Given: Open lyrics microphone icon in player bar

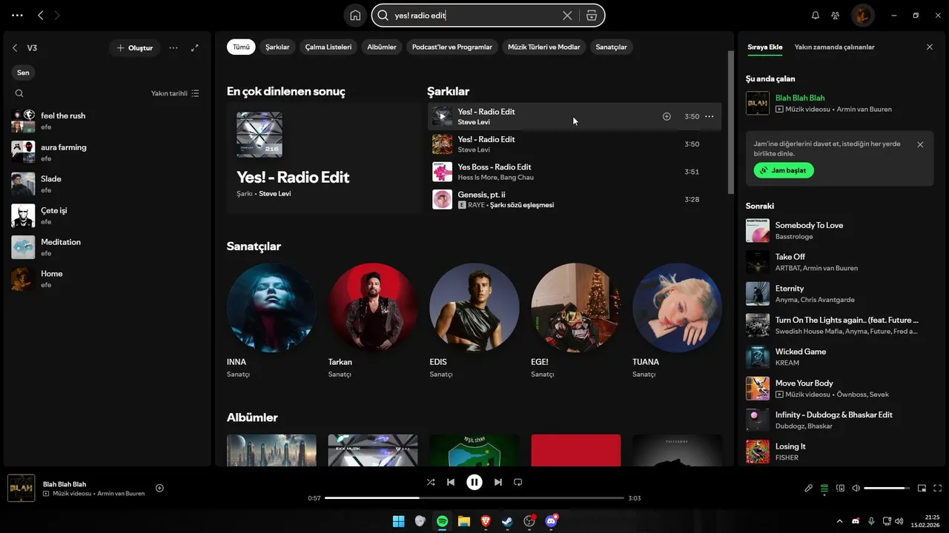Looking at the screenshot, I should click(x=809, y=488).
